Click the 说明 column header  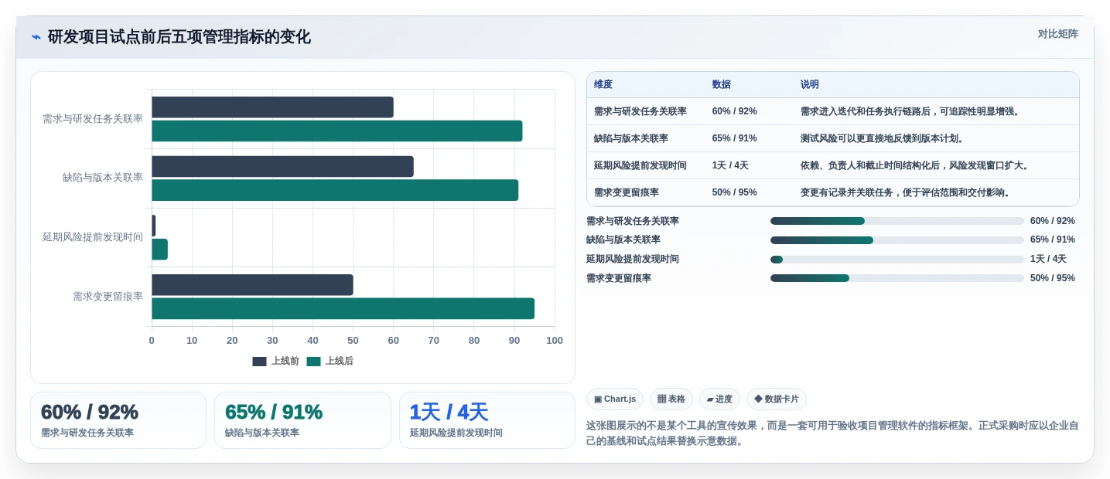click(x=810, y=85)
